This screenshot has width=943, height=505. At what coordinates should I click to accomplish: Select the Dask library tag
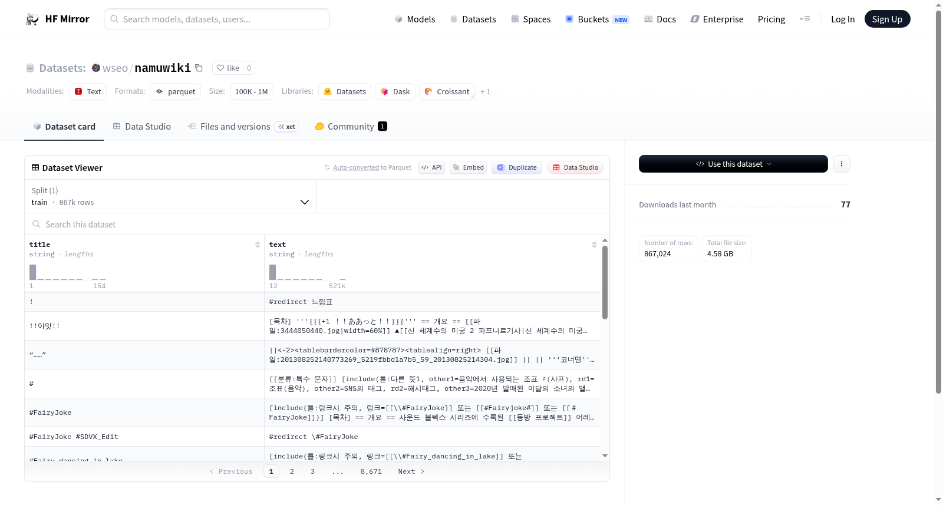pyautogui.click(x=395, y=91)
